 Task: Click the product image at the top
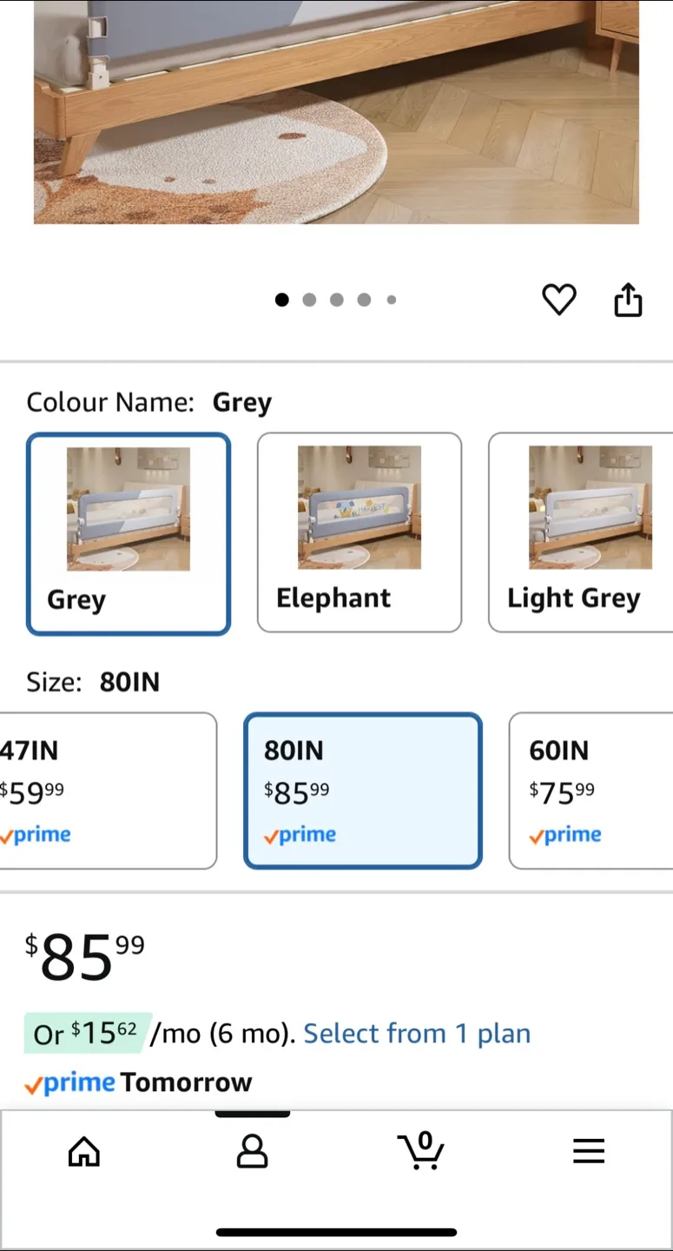[336, 111]
